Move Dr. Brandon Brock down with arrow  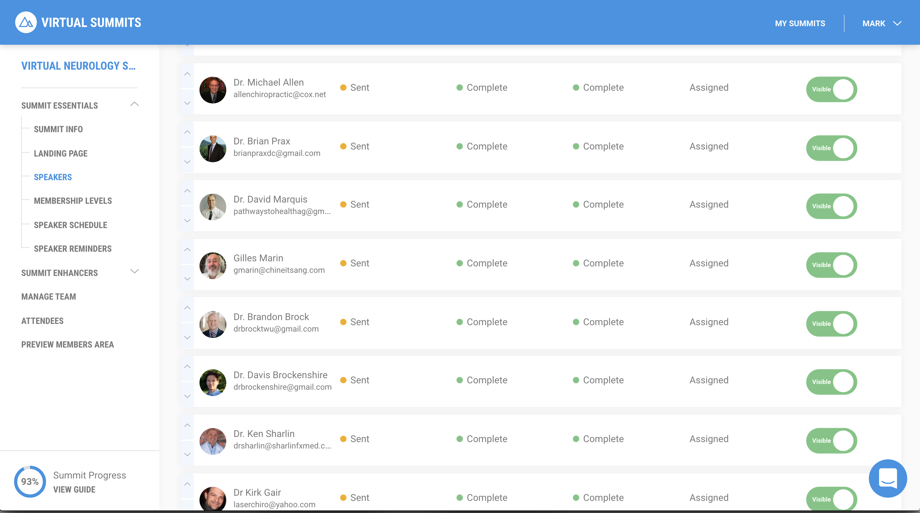point(187,337)
